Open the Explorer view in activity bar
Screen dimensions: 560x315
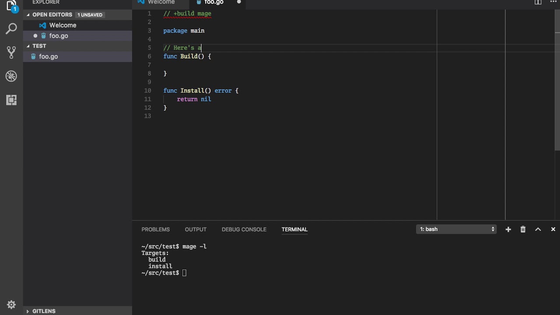[11, 6]
